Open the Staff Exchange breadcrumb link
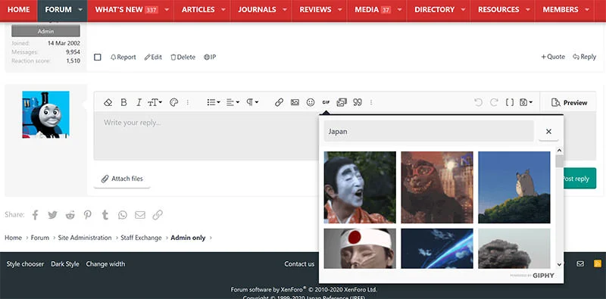The image size is (606, 299). [141, 238]
